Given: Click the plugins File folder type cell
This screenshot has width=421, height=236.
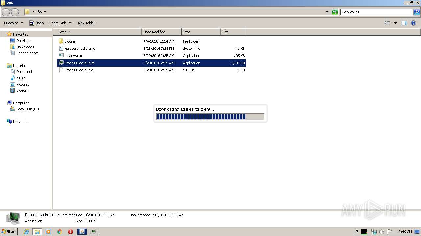Looking at the screenshot, I should click(x=190, y=41).
